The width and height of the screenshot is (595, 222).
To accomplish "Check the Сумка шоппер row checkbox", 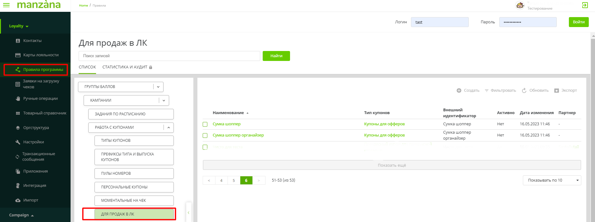I will pos(205,124).
